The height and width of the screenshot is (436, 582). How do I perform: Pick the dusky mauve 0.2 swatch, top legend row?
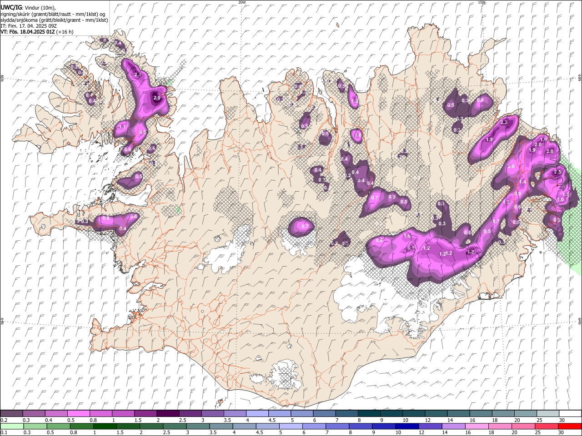pos(11,414)
